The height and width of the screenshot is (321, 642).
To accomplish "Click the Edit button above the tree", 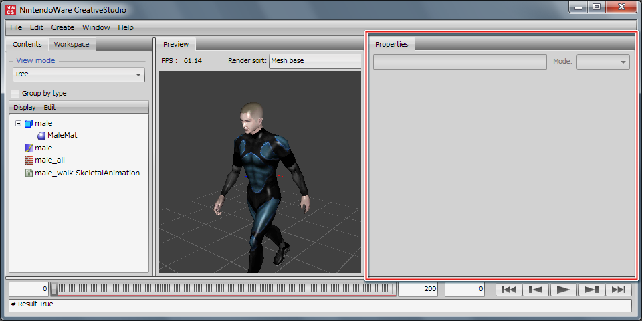I will coord(49,107).
